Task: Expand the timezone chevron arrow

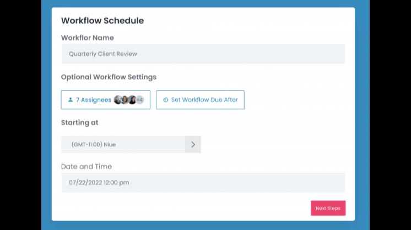Action: point(193,144)
